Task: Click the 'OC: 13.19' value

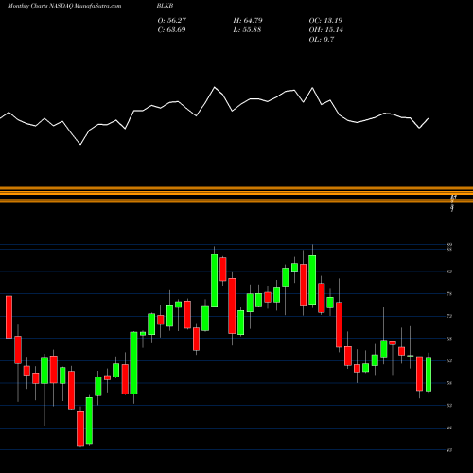Action: [325, 21]
